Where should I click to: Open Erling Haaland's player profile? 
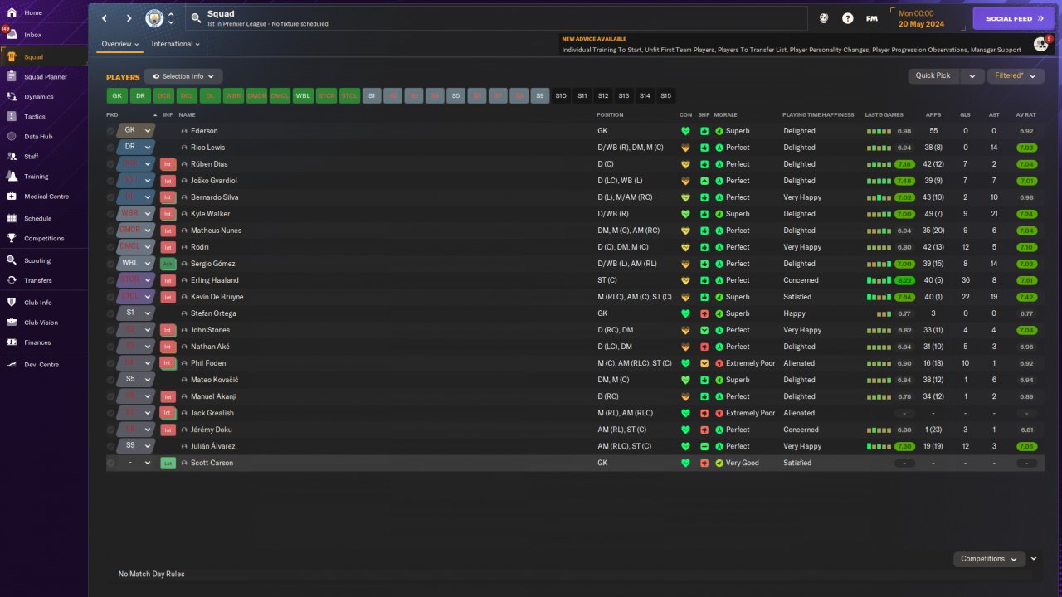tap(215, 280)
